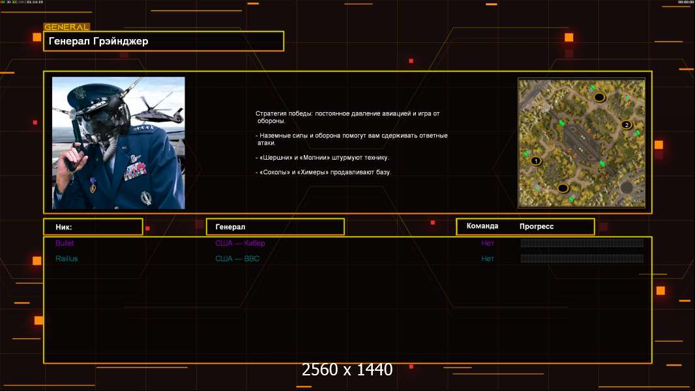This screenshot has width=695, height=391.
Task: Click faction "США — Кибер" entry
Action: [x=240, y=243]
